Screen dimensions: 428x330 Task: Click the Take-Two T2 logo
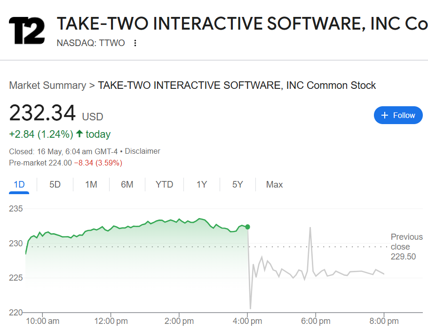click(27, 30)
